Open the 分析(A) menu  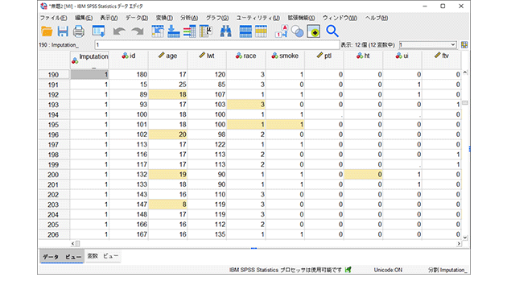point(189,18)
